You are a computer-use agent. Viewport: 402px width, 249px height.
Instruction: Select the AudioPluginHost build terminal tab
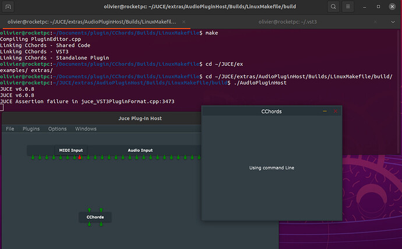pos(92,22)
